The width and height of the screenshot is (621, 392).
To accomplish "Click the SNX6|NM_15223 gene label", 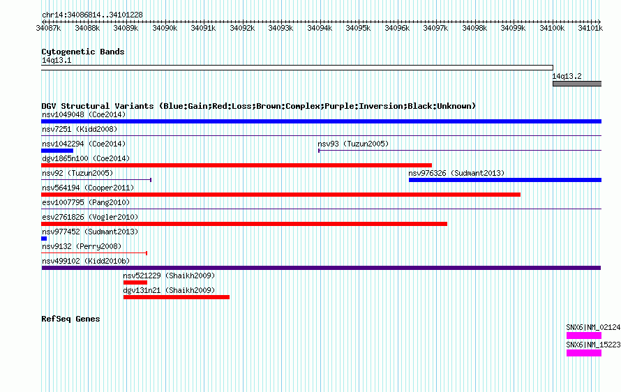I will pos(593,345).
